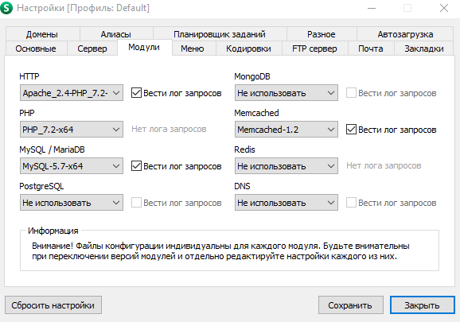The height and width of the screenshot is (322, 460).
Task: Open the PostgreSQL module dropdown
Action: [72, 203]
